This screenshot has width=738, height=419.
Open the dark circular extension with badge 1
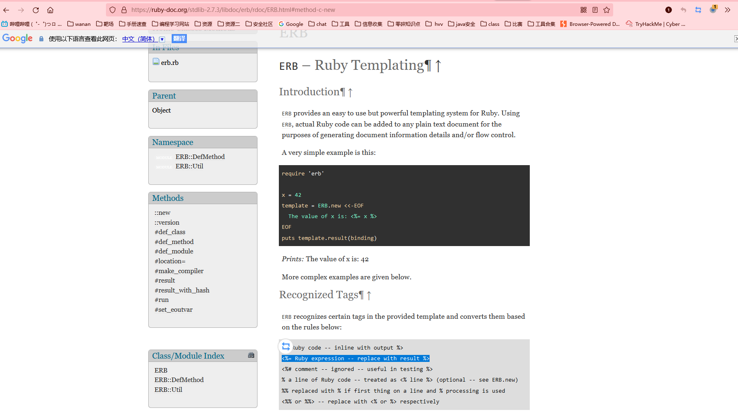669,10
